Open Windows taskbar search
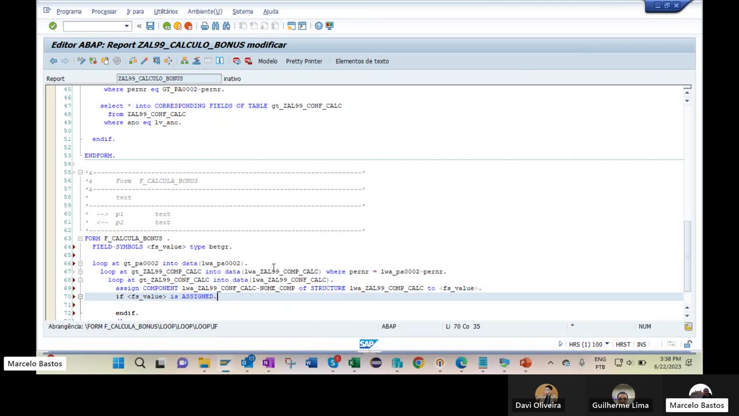Screen dimensions: 739x416 (140, 363)
